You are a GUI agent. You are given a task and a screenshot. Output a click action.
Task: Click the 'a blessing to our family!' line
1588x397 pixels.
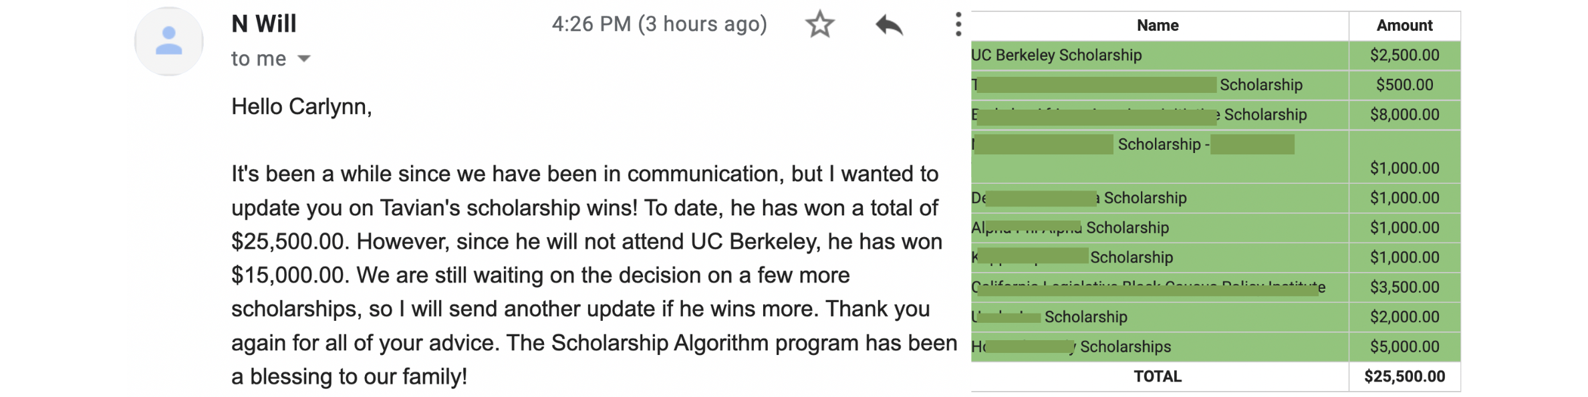point(349,377)
